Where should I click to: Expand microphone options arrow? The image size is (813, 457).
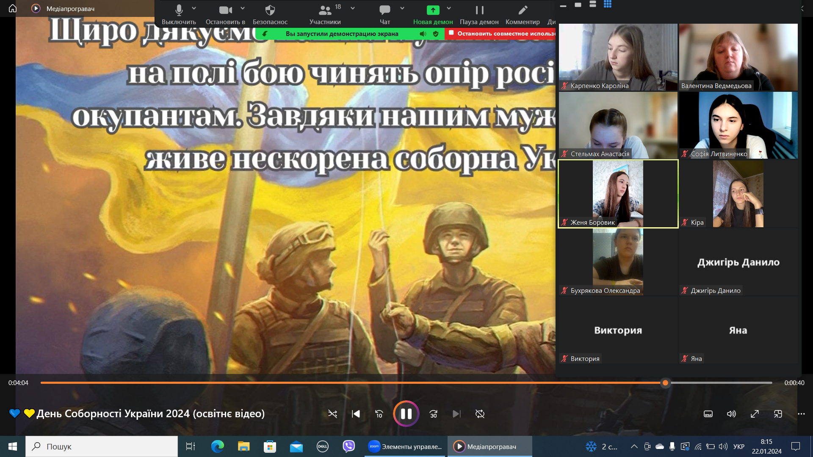(194, 8)
